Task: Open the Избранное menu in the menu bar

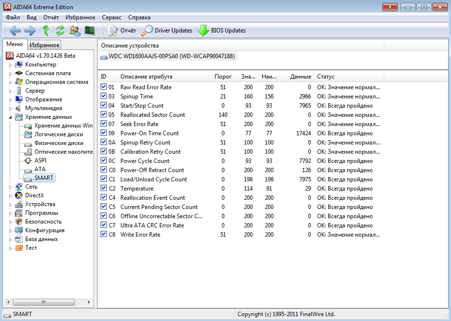Action: (80, 17)
